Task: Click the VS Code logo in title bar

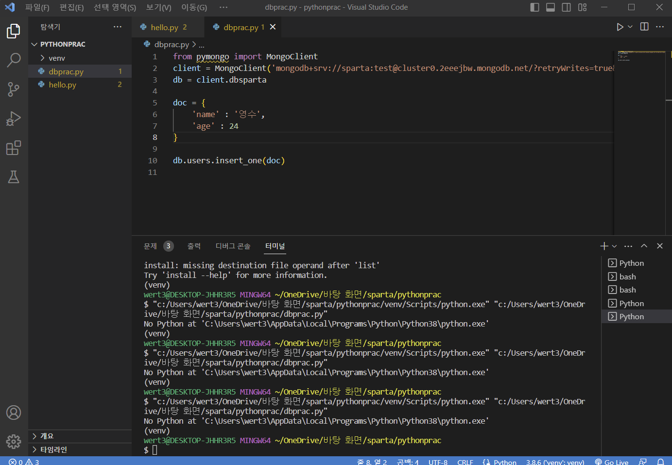Action: point(10,7)
